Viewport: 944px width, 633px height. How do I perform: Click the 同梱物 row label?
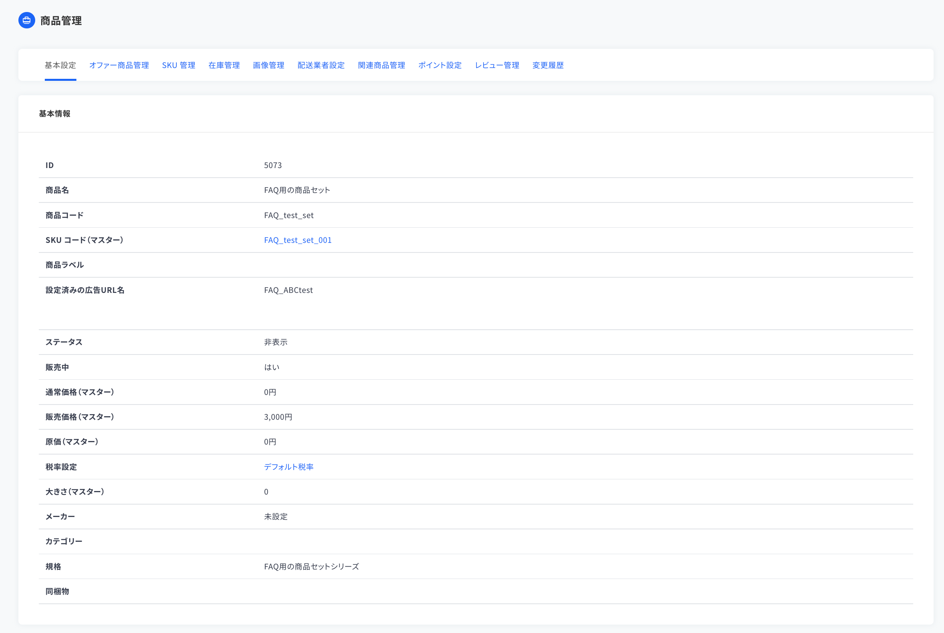tap(57, 591)
